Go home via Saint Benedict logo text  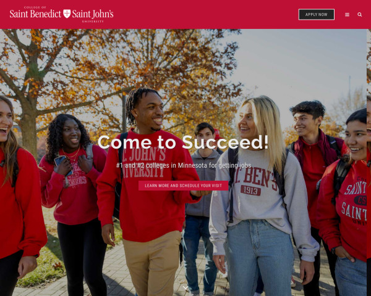[35, 14]
